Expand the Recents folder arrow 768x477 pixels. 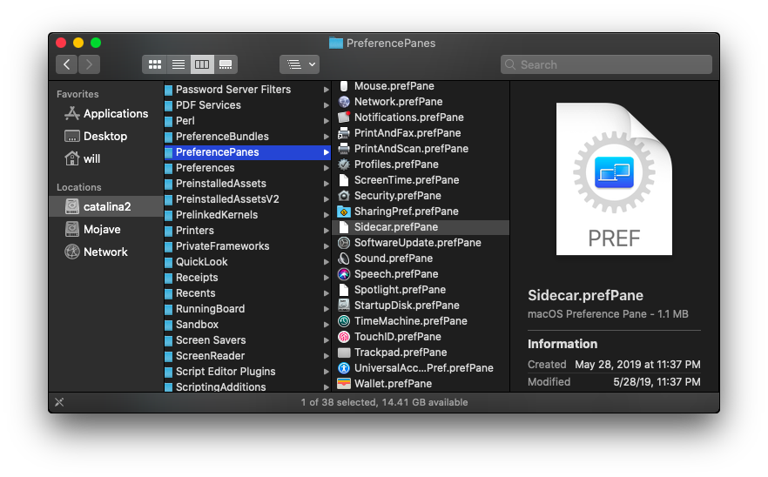coord(327,293)
